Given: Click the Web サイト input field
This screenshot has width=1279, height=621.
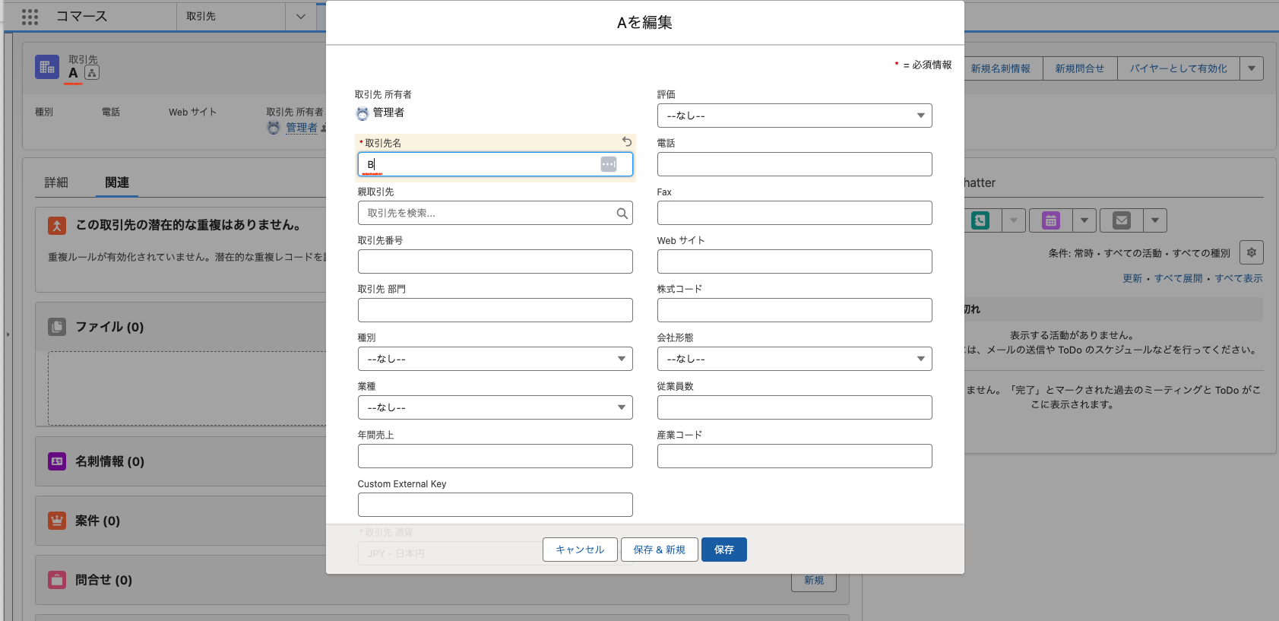Looking at the screenshot, I should 794,261.
